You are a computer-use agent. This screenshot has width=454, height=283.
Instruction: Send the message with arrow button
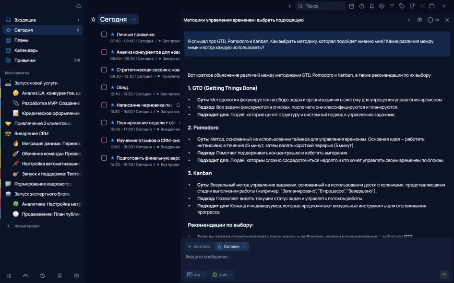[x=444, y=275]
